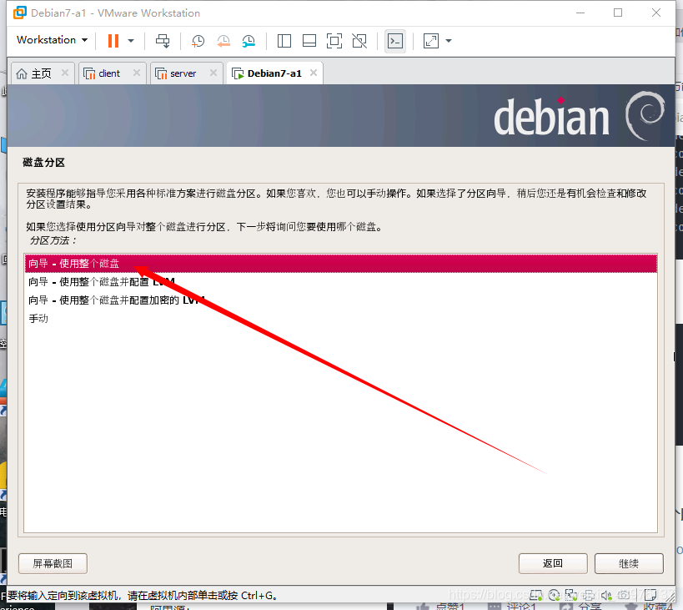Pause the virtual machine
This screenshot has height=610, width=683.
(113, 41)
